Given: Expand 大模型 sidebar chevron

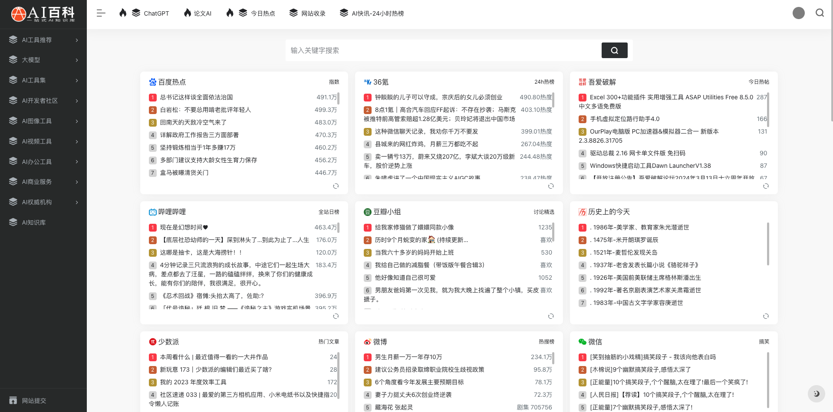Looking at the screenshot, I should pyautogui.click(x=77, y=60).
